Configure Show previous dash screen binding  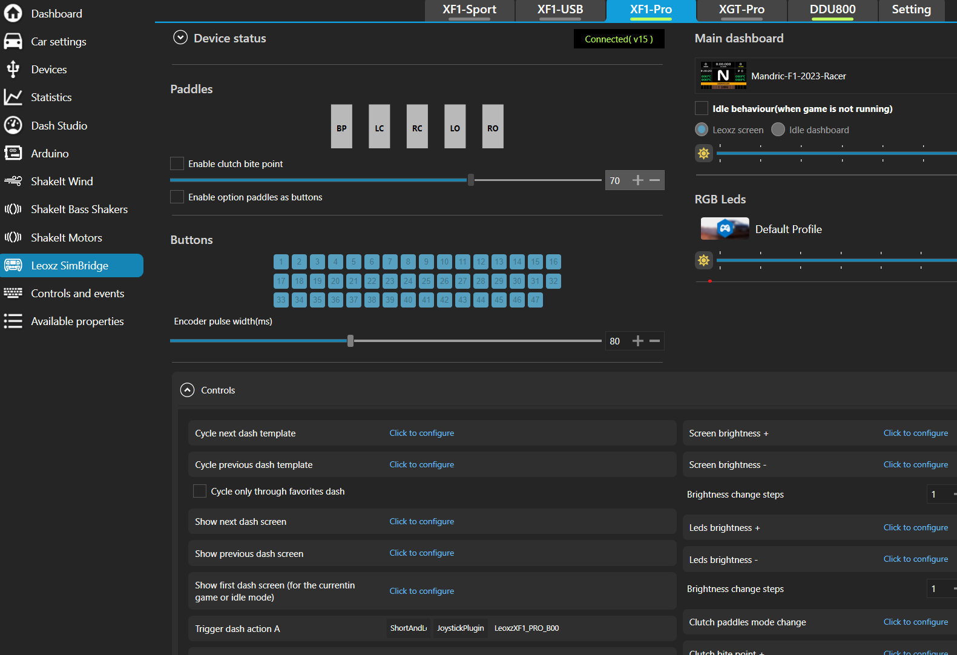coord(422,553)
